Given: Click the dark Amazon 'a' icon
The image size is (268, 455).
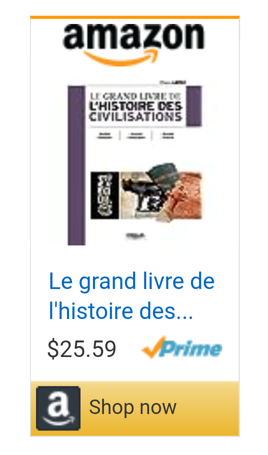Looking at the screenshot, I should [58, 408].
